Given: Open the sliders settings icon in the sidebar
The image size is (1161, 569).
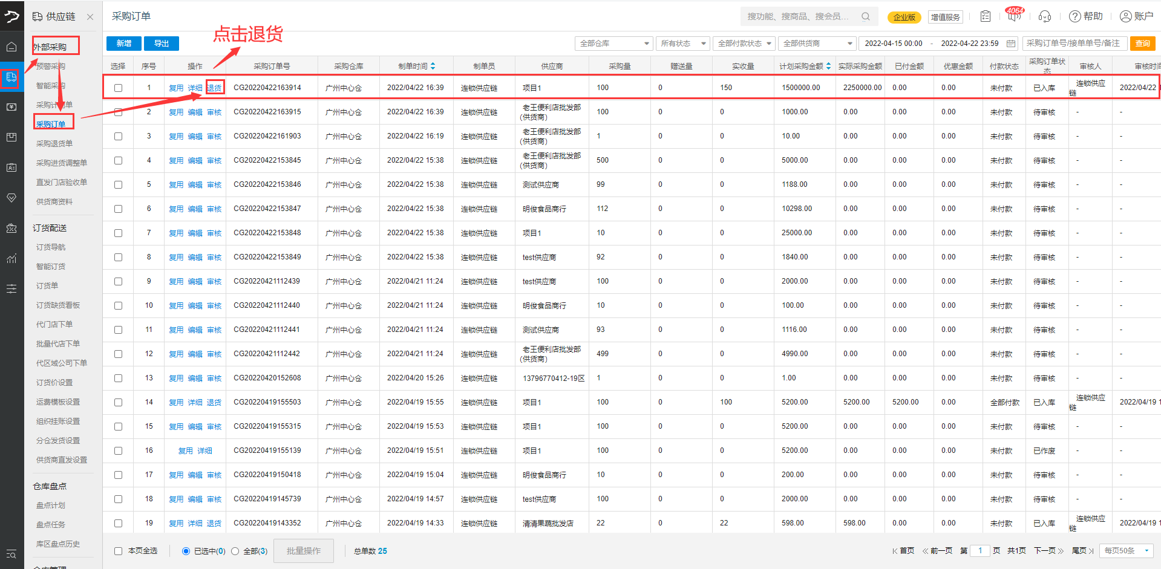Looking at the screenshot, I should (11, 288).
